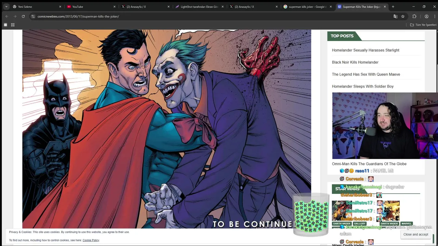
Task: Open Homelander Sleeps With Soldier Boy post
Action: pyautogui.click(x=363, y=86)
